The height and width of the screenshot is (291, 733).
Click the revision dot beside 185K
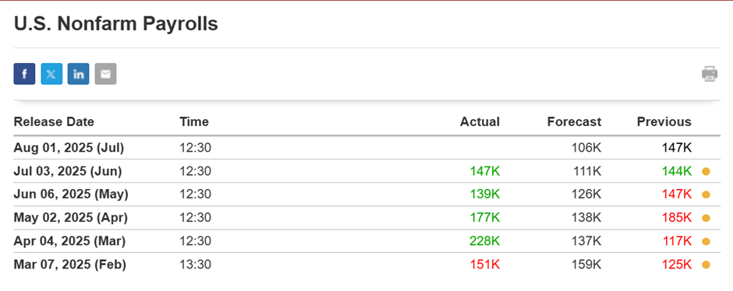coord(706,218)
